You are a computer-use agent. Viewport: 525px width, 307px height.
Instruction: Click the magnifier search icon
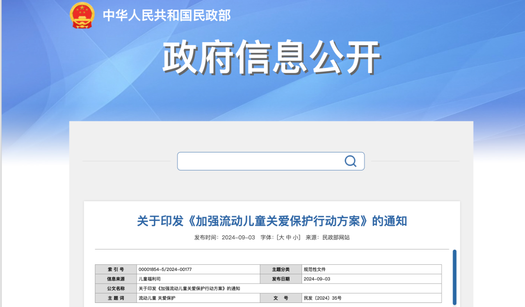(x=350, y=161)
